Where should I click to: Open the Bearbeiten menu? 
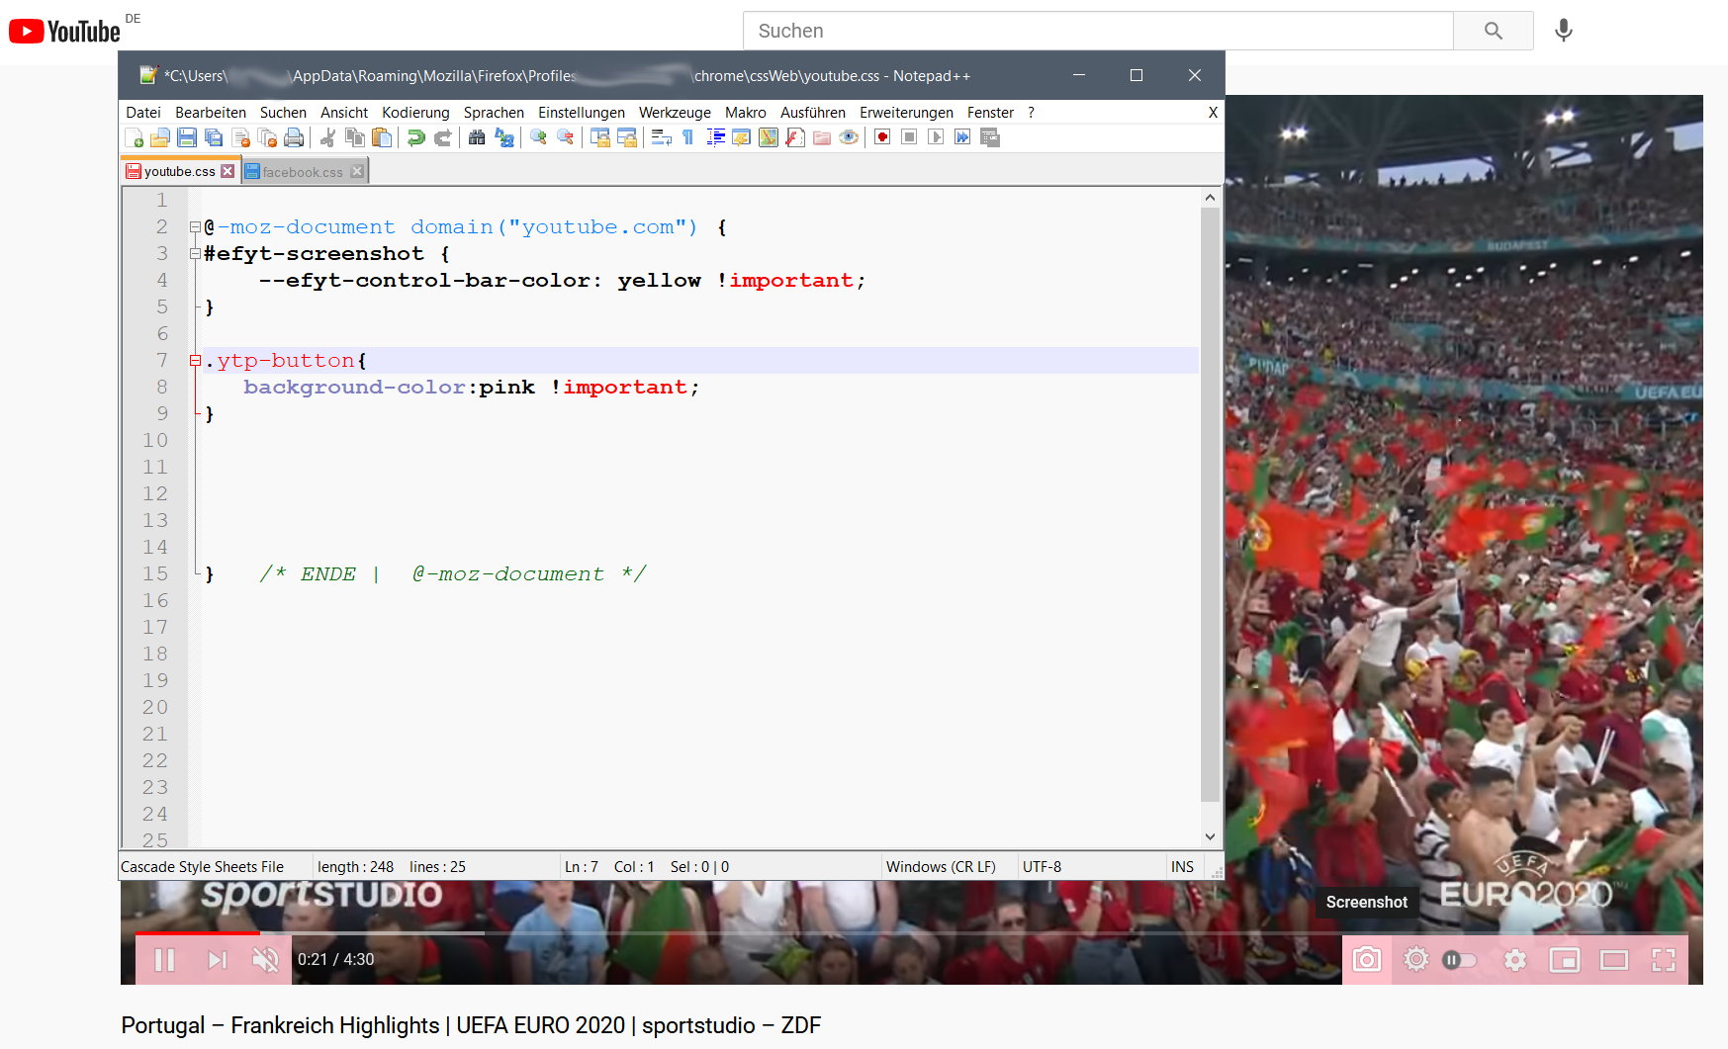pos(211,113)
